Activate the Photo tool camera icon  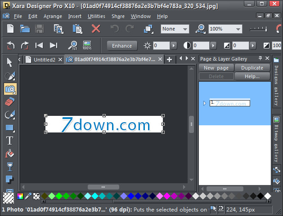[x=9, y=89]
